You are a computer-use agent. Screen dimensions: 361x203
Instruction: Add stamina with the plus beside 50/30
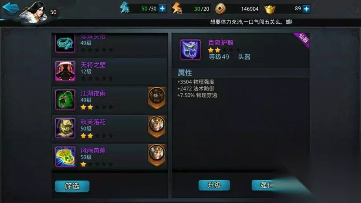click(x=162, y=9)
